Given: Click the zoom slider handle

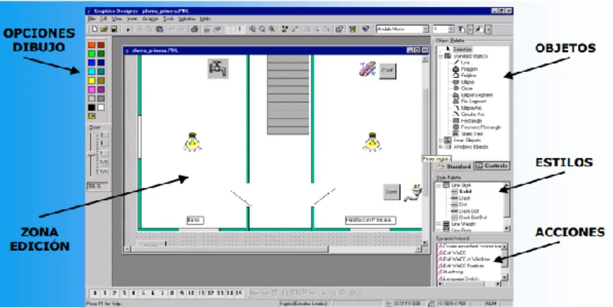Looking at the screenshot, I should point(91,155).
